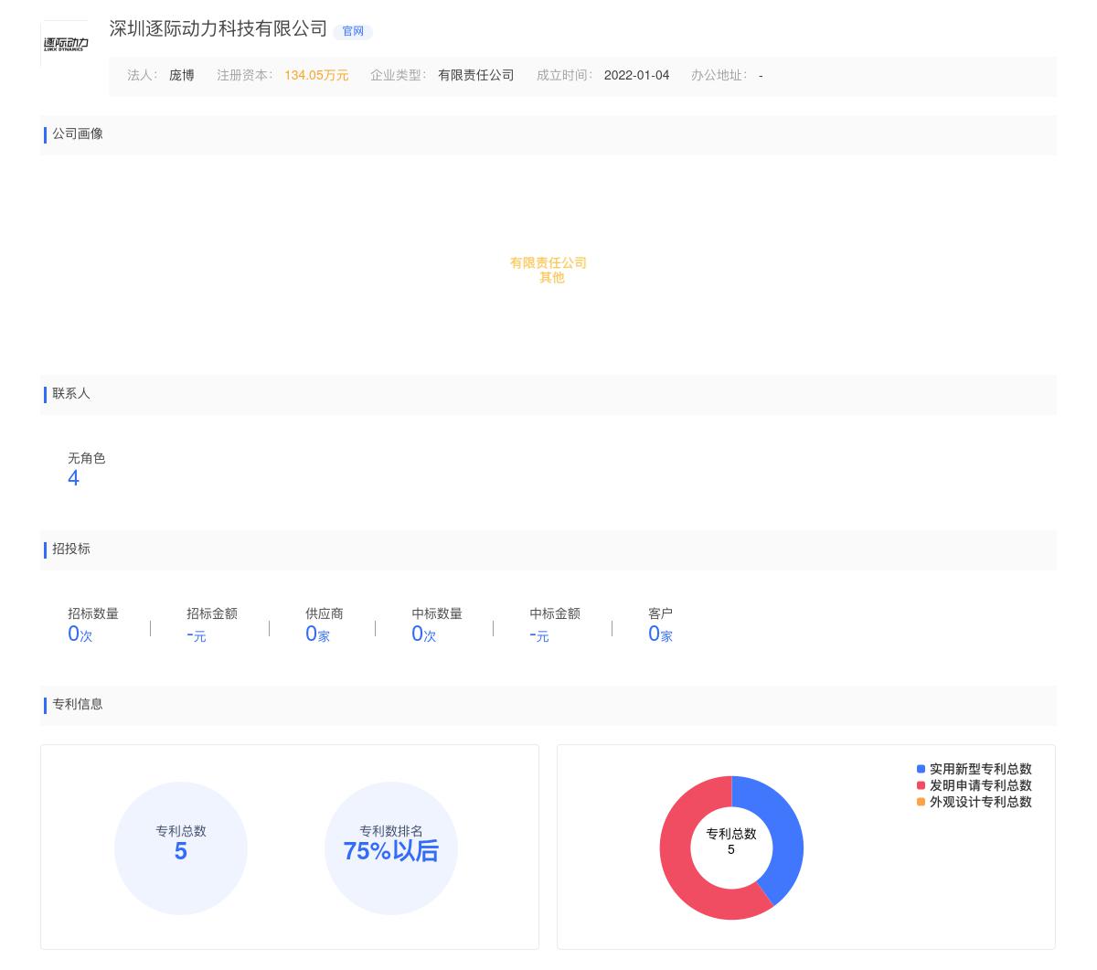Click the 招投标 section header

tap(71, 549)
